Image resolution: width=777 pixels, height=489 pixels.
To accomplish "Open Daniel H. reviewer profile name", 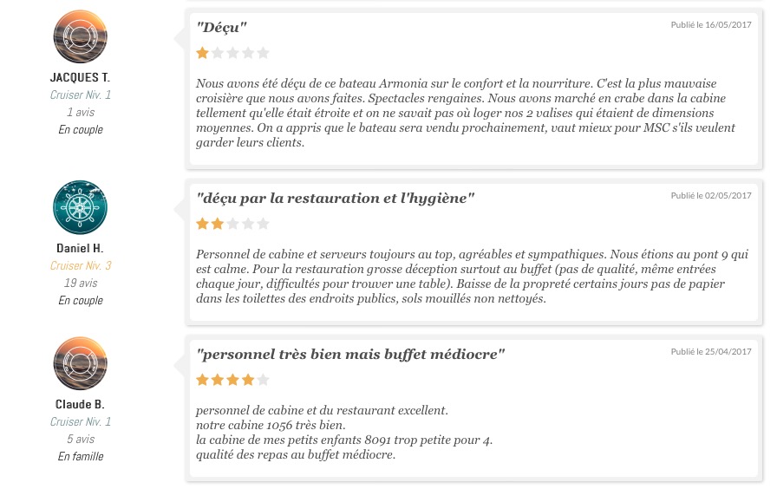I will tap(80, 248).
